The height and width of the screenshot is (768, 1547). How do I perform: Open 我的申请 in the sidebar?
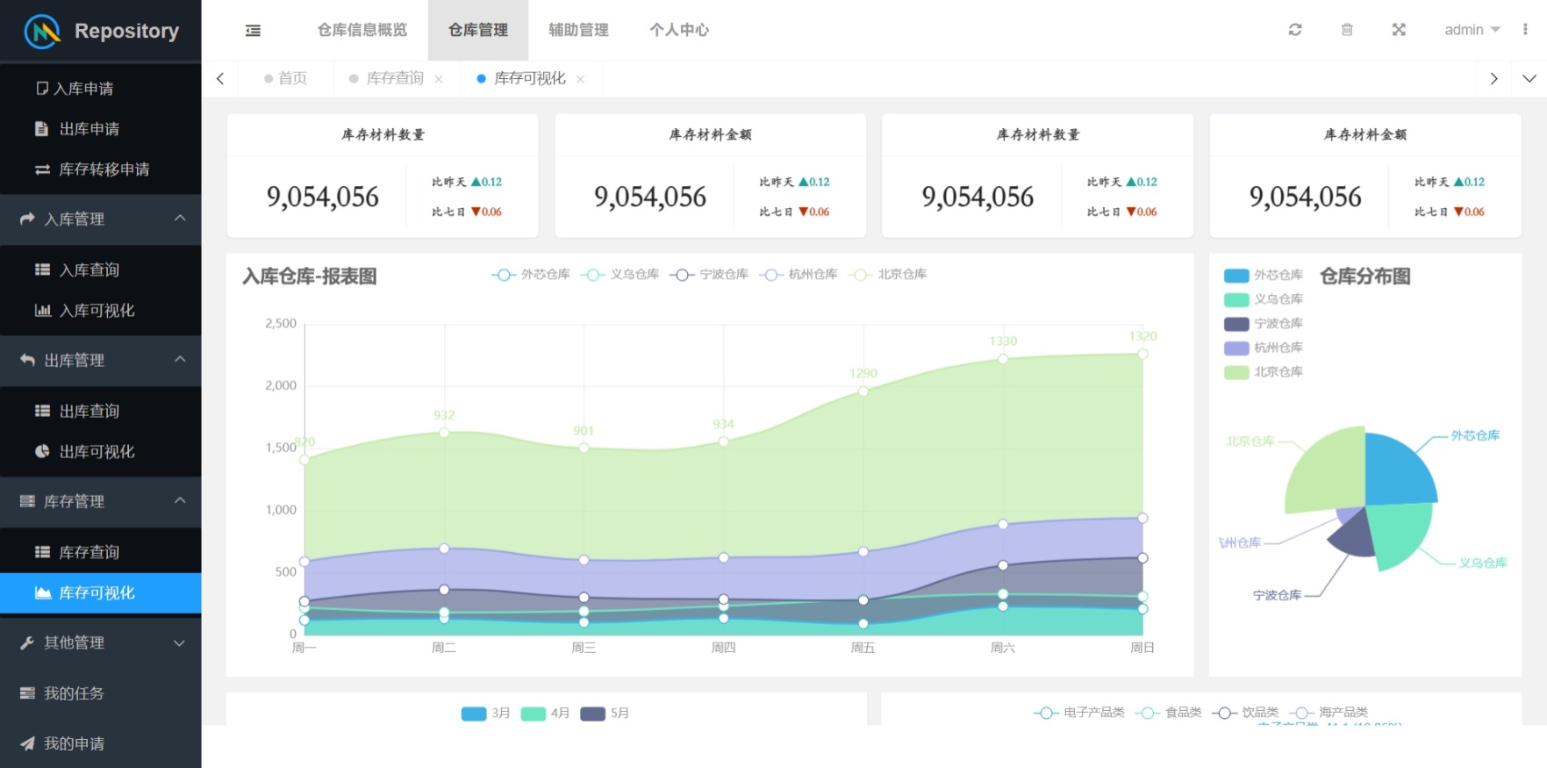pyautogui.click(x=100, y=743)
